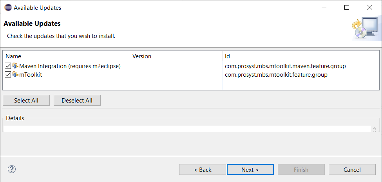Click the mToolkit feature icon
The width and height of the screenshot is (382, 182).
(x=16, y=74)
